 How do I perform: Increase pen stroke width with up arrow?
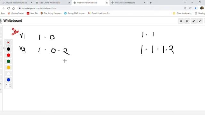pos(10,84)
